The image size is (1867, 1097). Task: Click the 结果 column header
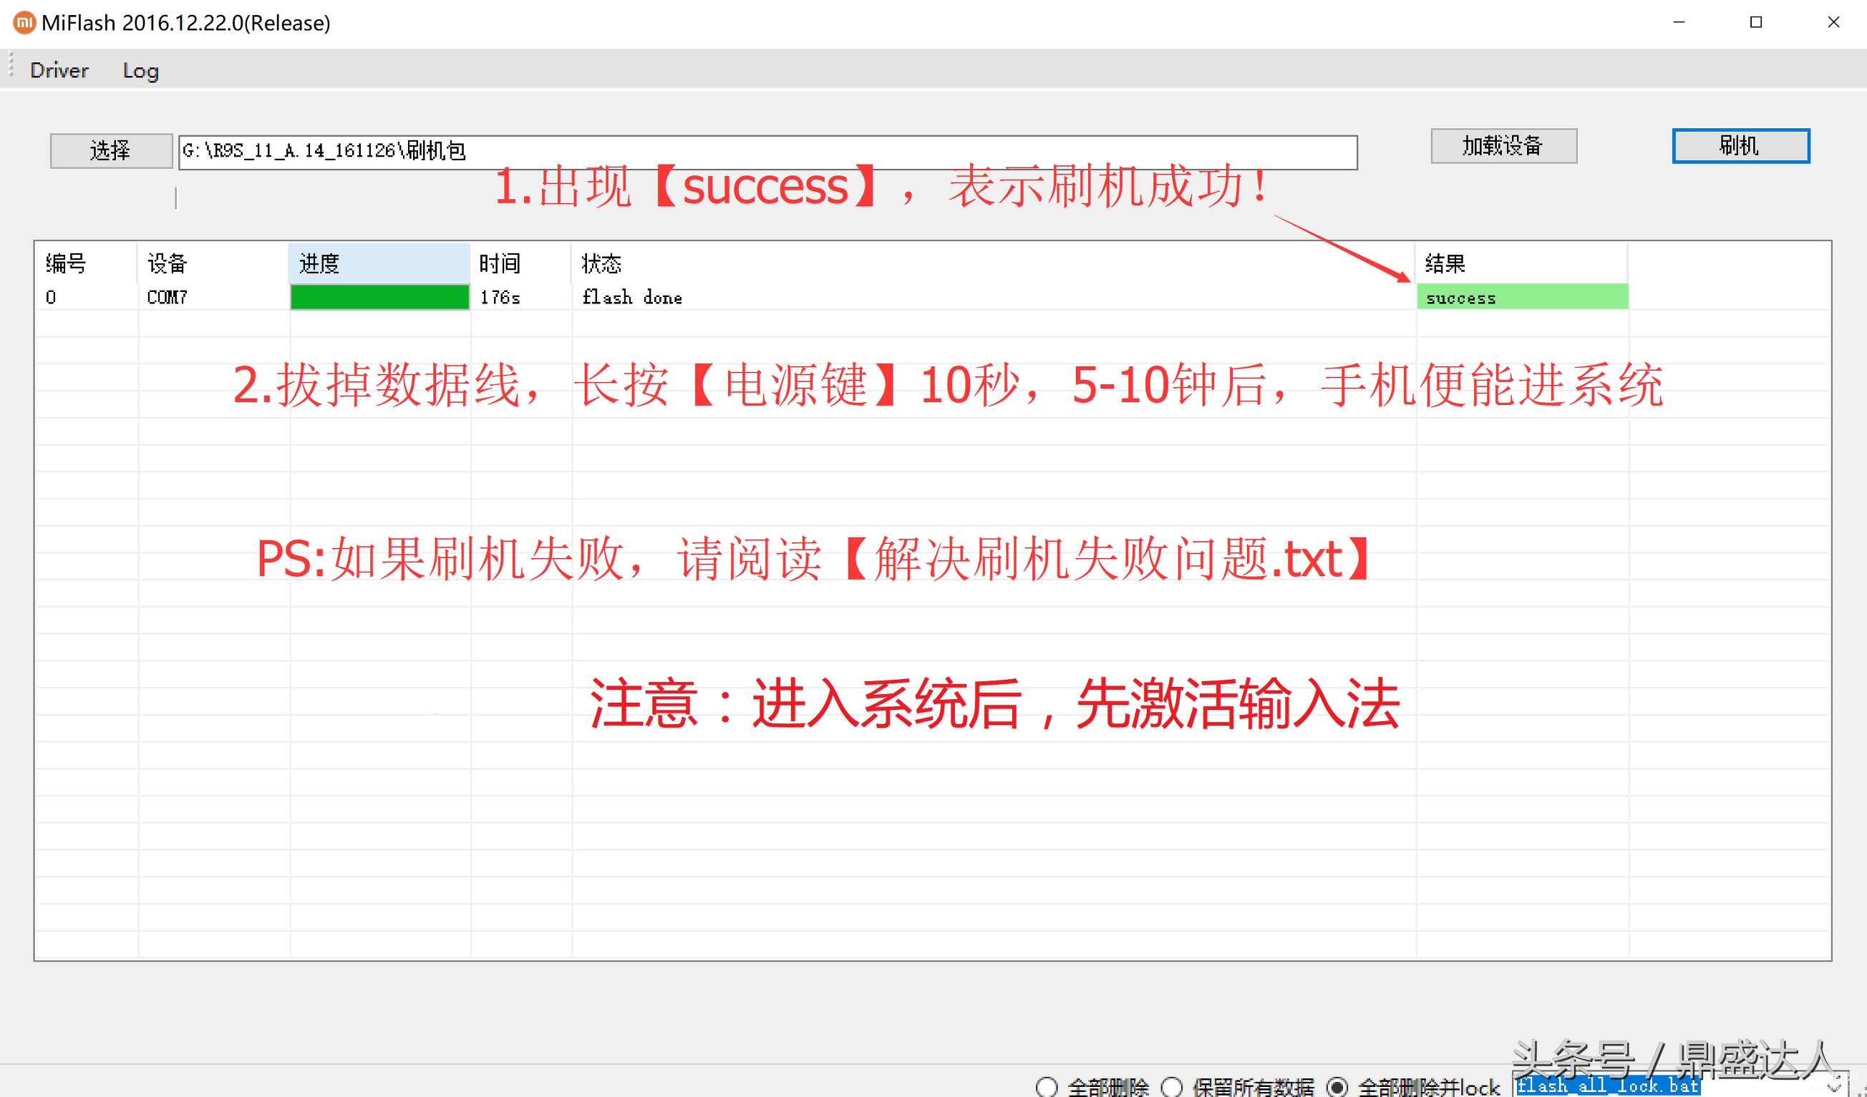[1523, 263]
